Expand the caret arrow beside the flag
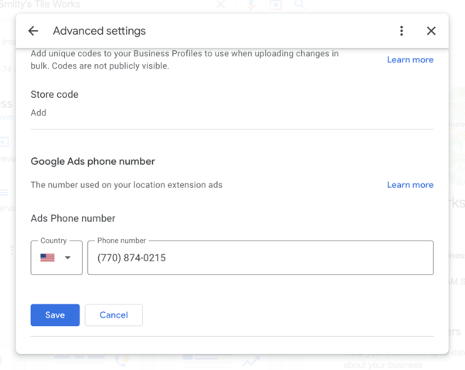The height and width of the screenshot is (370, 465). 68,257
